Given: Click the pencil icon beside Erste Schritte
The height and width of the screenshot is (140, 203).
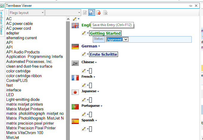Looking at the screenshot, I should click(x=84, y=54).
